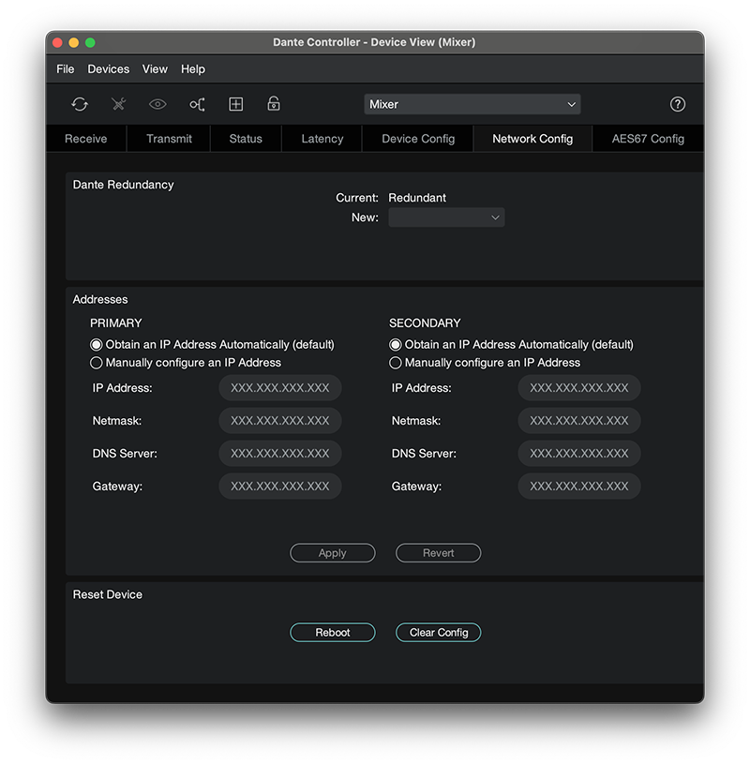Click the Secondary IP Address field
750x764 pixels.
coord(579,388)
